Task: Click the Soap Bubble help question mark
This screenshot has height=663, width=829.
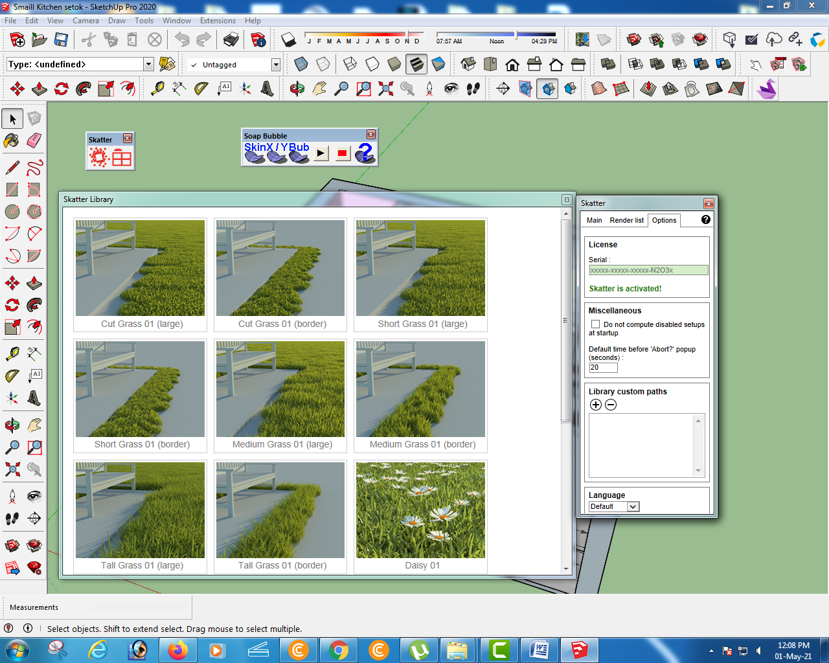Action: 365,153
